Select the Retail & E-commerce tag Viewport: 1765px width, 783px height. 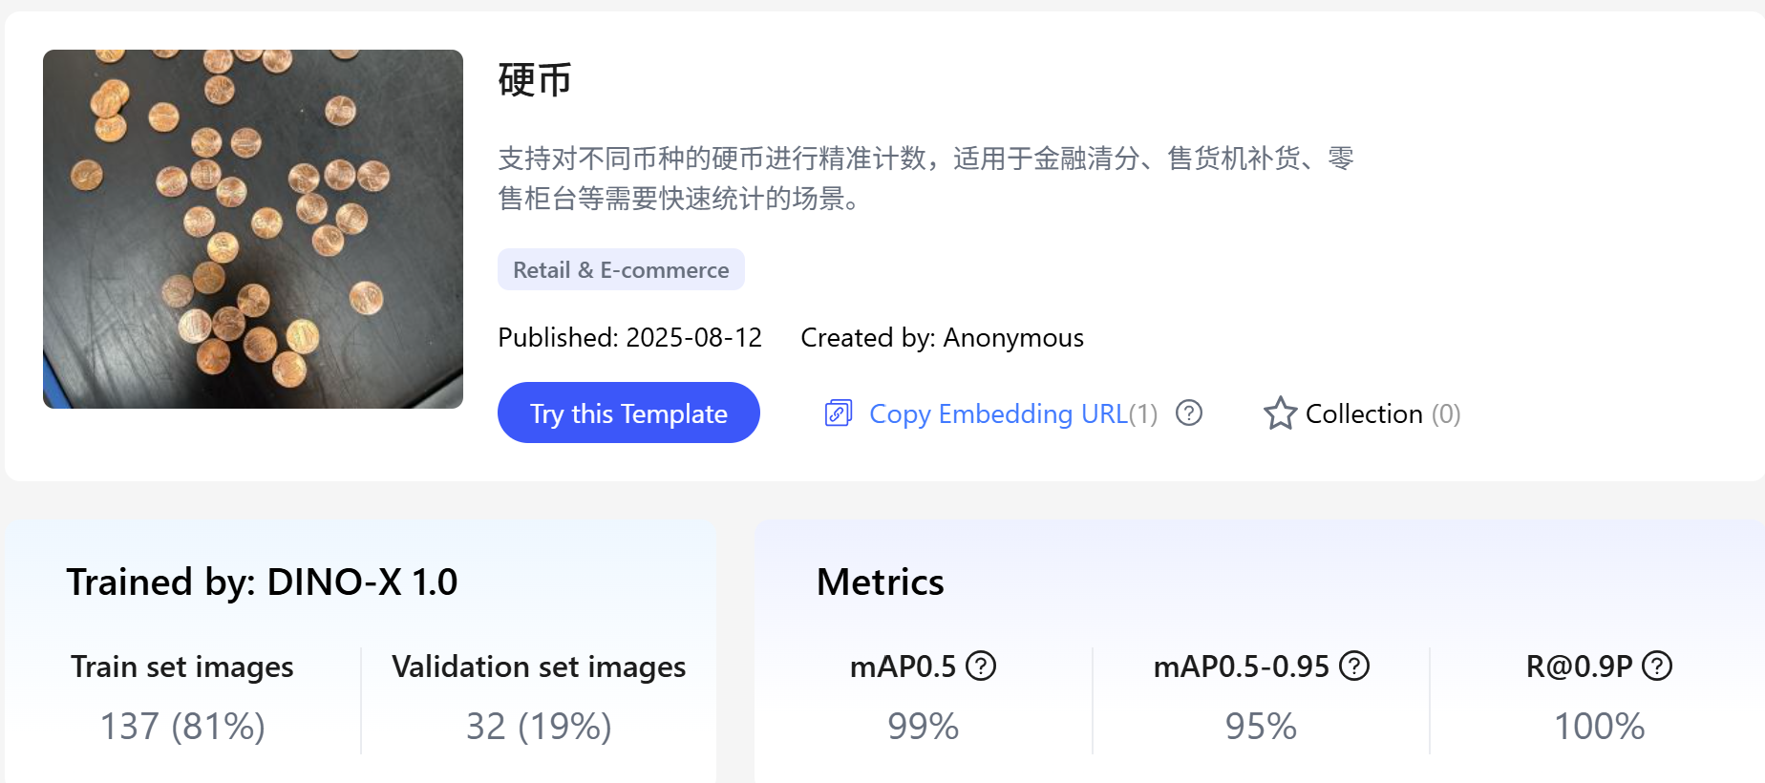[621, 269]
